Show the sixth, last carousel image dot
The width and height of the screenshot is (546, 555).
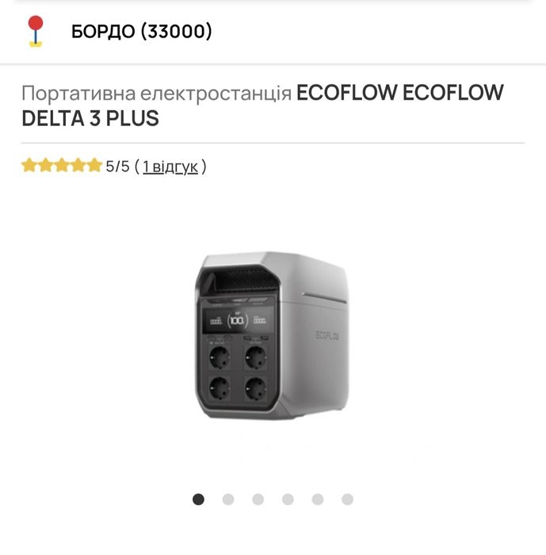click(347, 499)
